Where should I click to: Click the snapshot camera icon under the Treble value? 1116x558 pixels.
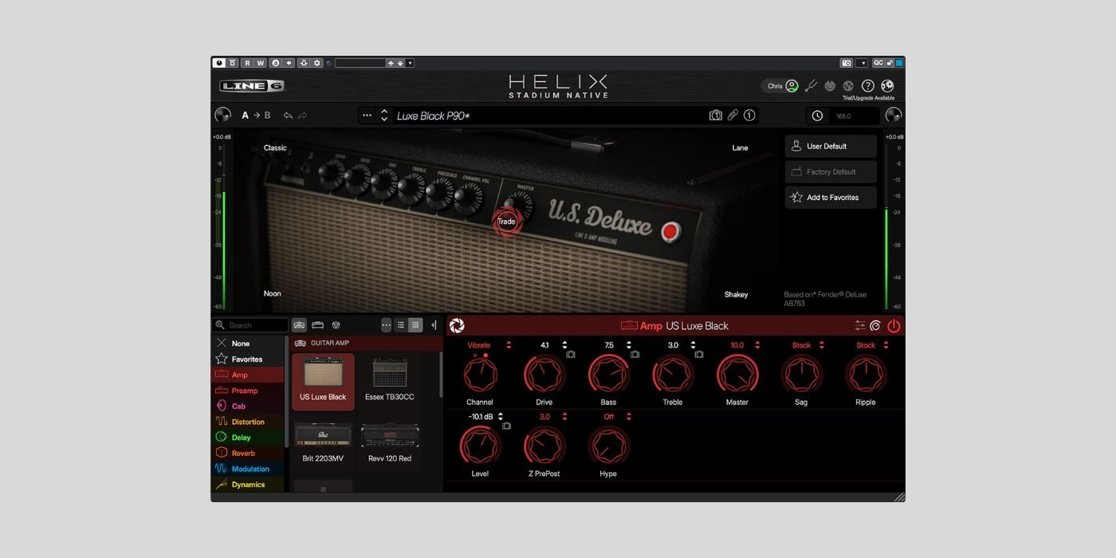pos(698,354)
